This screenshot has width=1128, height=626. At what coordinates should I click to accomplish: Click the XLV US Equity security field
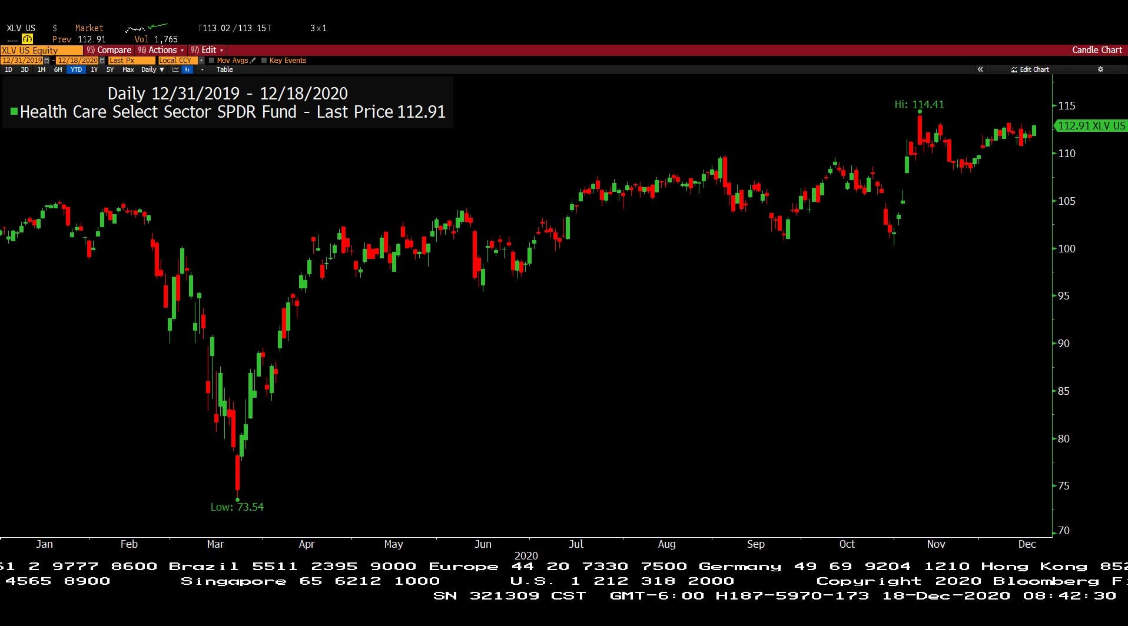[x=41, y=50]
